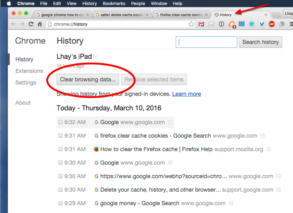Open the dropdown for the webhp?sourceid entry
The height and width of the screenshot is (213, 293).
(279, 176)
